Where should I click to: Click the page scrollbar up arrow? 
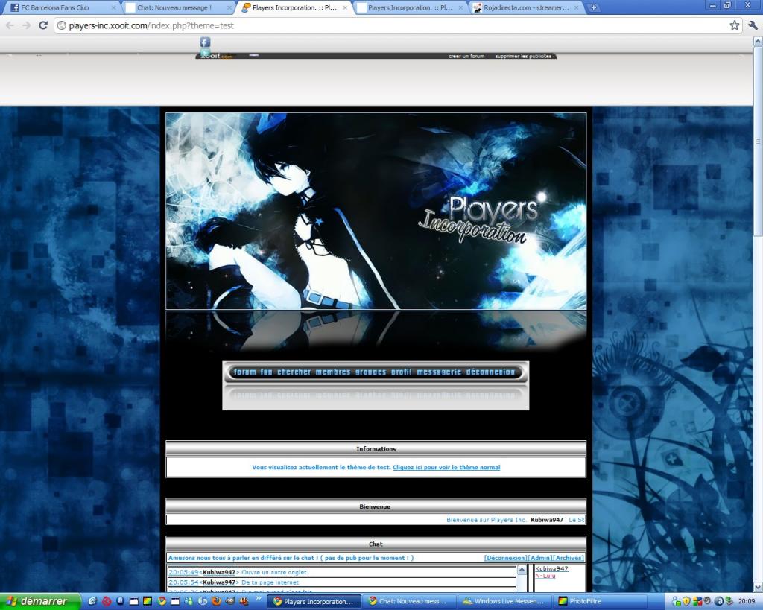point(758,42)
